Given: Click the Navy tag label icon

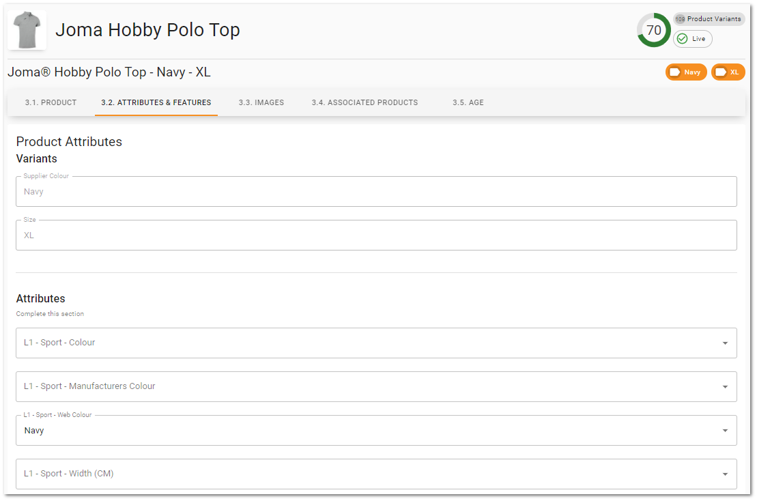Looking at the screenshot, I should tap(675, 72).
